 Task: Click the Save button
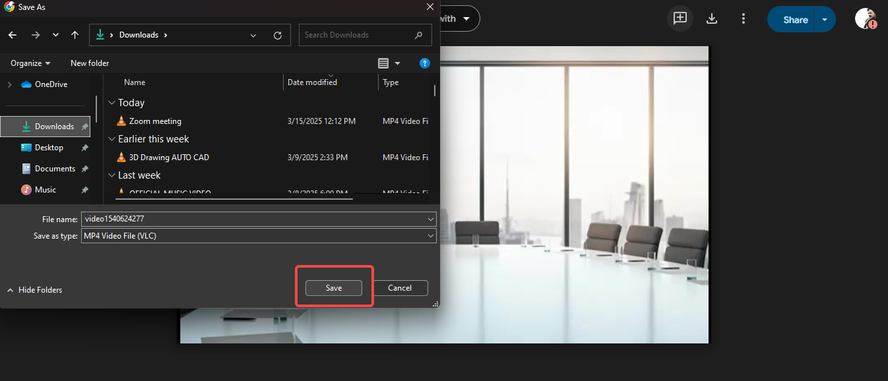point(334,288)
